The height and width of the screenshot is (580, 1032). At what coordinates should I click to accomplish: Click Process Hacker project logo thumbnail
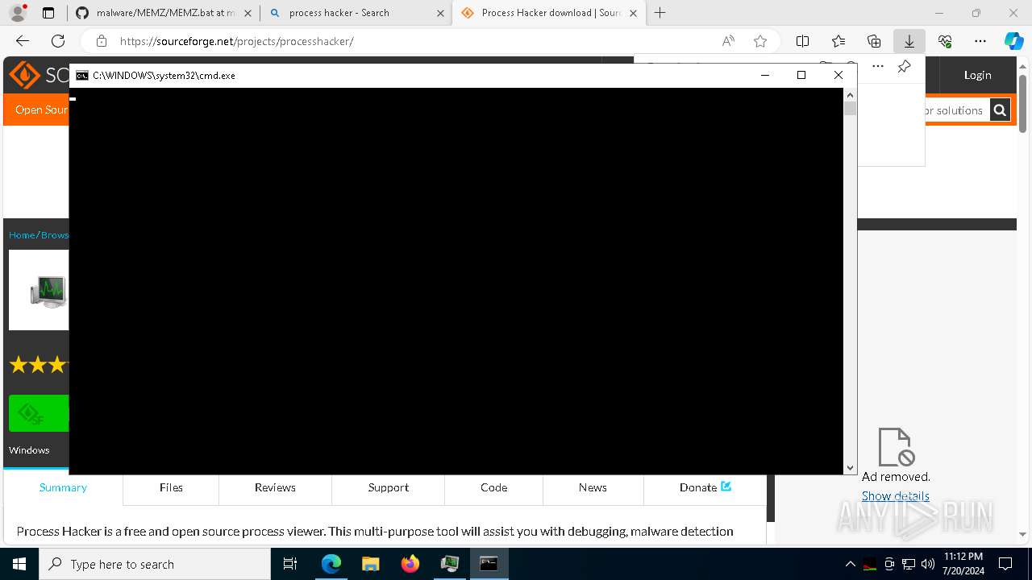[39, 290]
